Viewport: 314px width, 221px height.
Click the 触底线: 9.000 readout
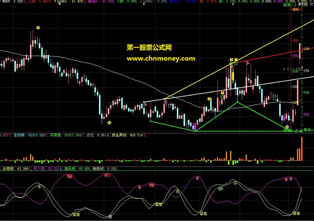pyautogui.click(x=104, y=169)
